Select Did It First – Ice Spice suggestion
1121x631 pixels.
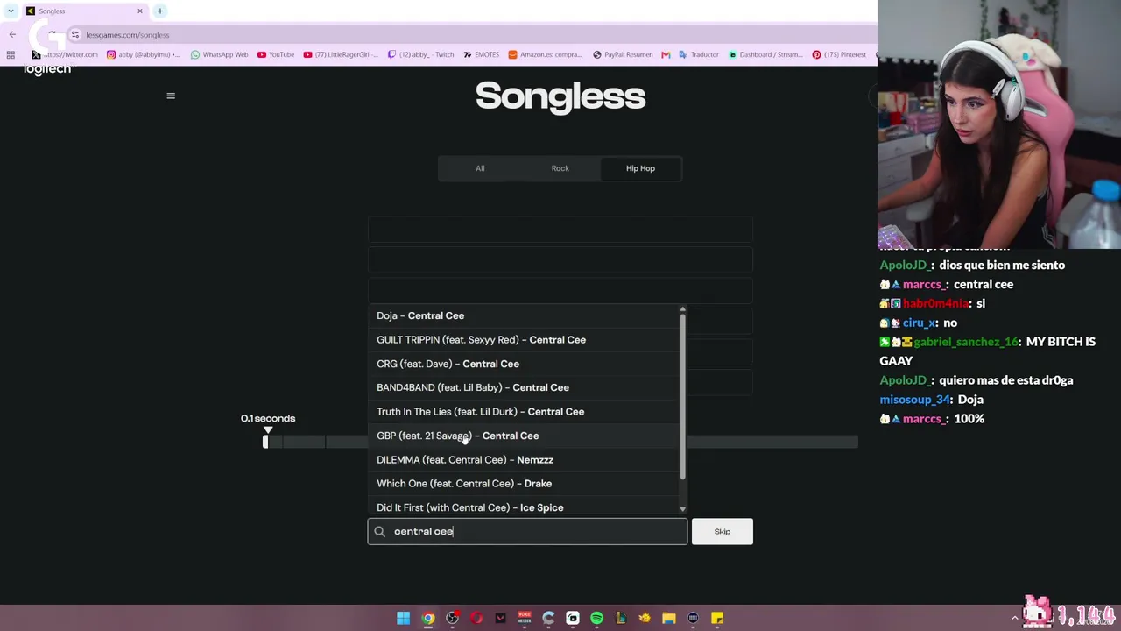(524, 507)
